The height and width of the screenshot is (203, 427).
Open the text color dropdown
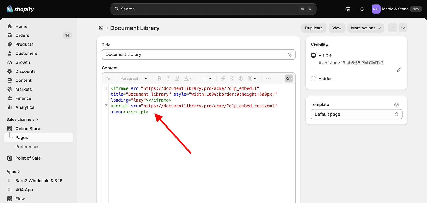pos(189,78)
